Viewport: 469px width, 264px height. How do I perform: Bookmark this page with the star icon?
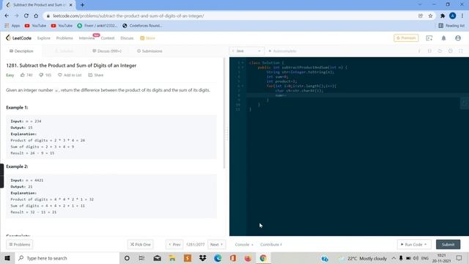[x=430, y=16]
